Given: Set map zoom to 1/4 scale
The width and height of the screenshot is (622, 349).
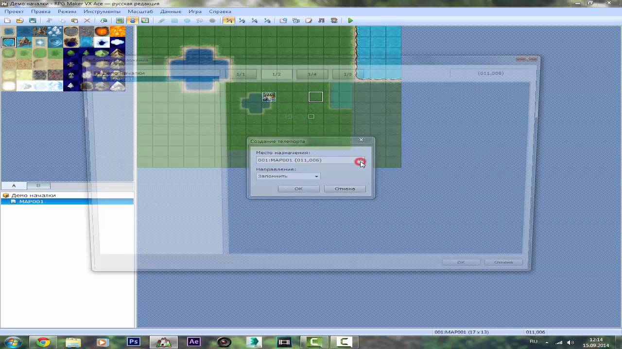Looking at the screenshot, I should [x=254, y=20].
